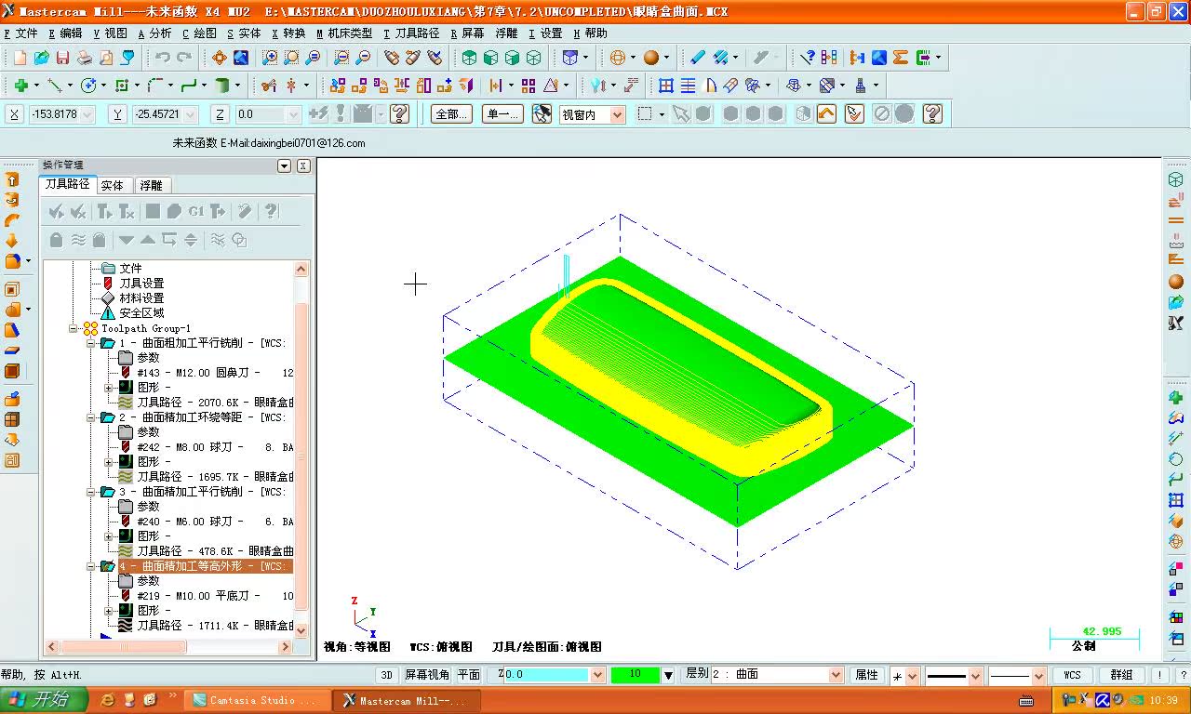Image resolution: width=1191 pixels, height=714 pixels.
Task: Open the 刀具路径 Toolpaths menu
Action: tap(411, 33)
